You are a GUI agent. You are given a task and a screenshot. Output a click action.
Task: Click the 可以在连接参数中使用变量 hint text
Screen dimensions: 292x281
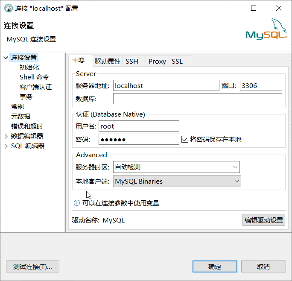[121, 203]
